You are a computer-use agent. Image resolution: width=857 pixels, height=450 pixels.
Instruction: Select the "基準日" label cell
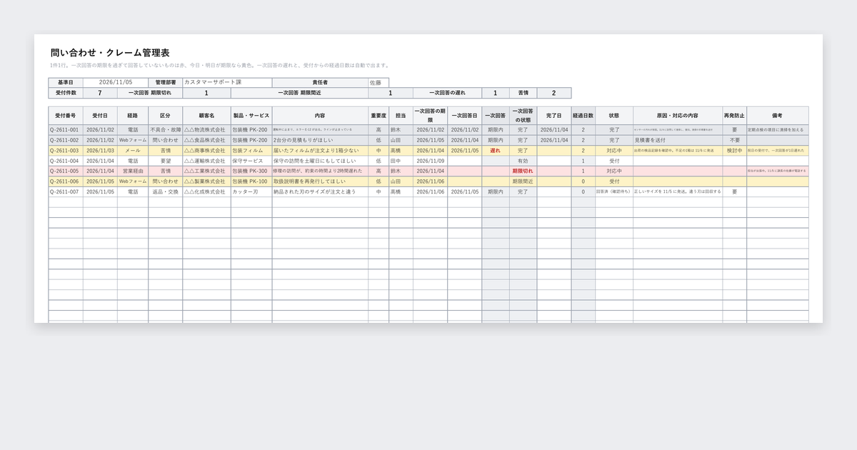point(66,83)
